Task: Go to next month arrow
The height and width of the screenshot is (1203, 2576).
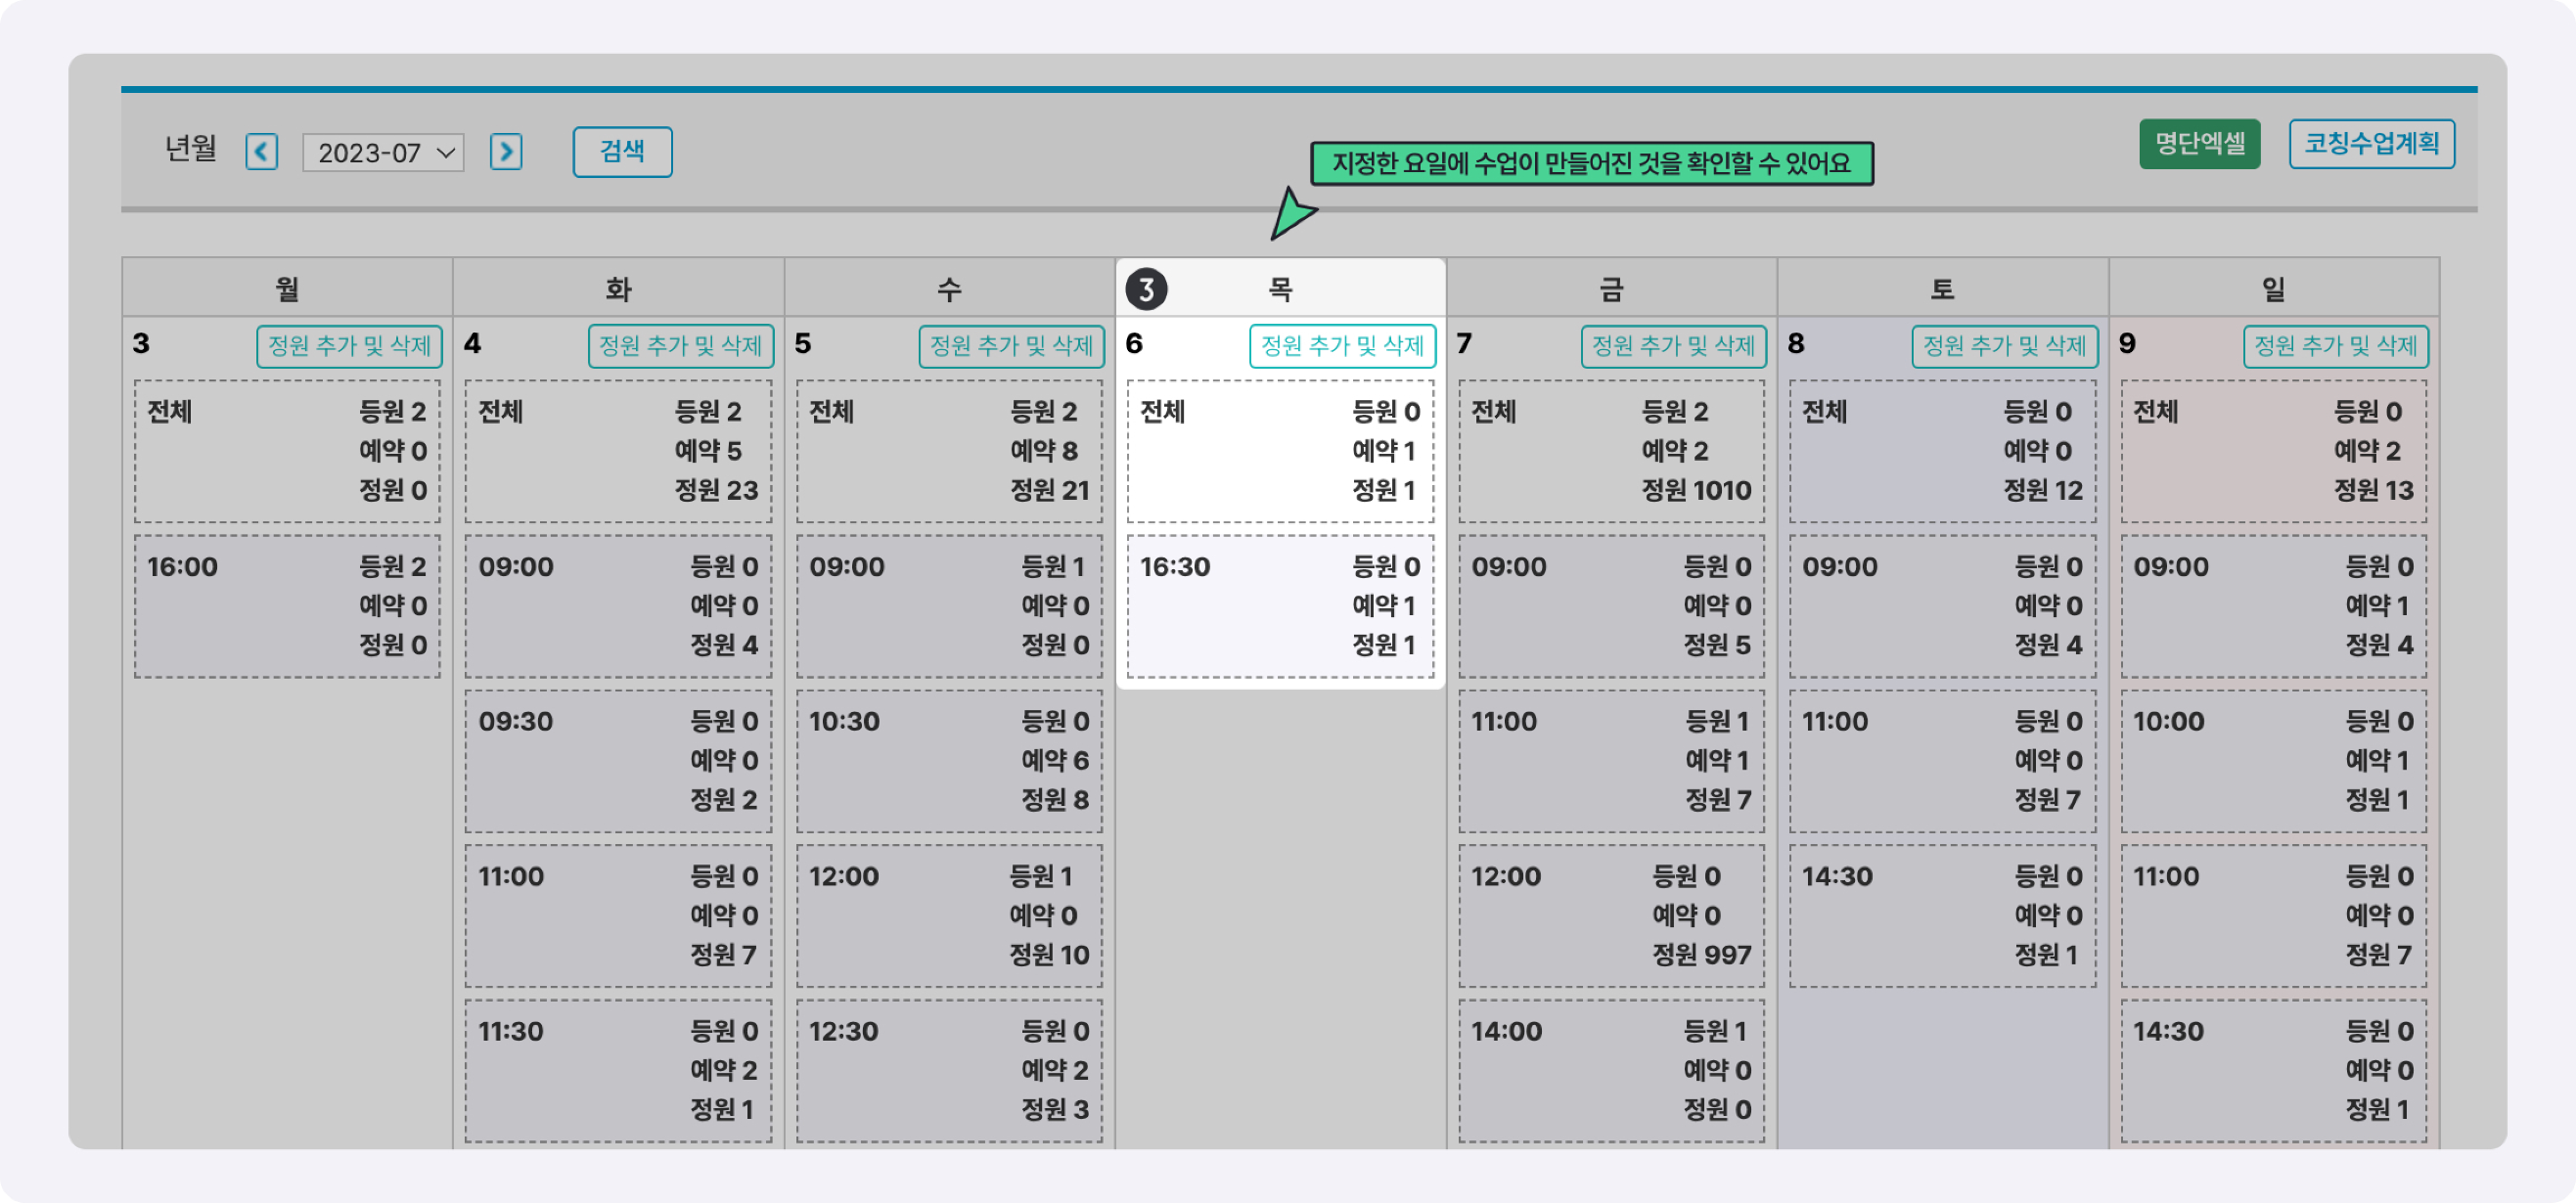Action: (x=506, y=152)
